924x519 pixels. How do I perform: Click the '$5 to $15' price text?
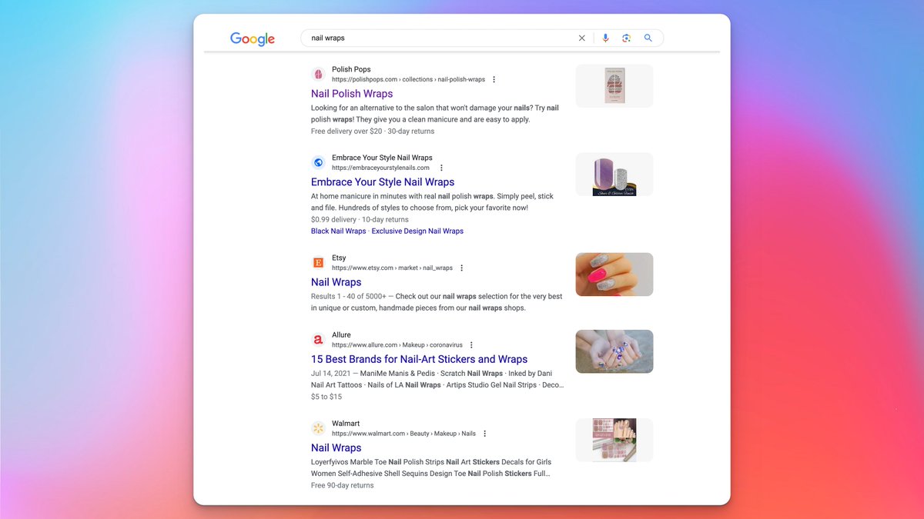pos(326,397)
